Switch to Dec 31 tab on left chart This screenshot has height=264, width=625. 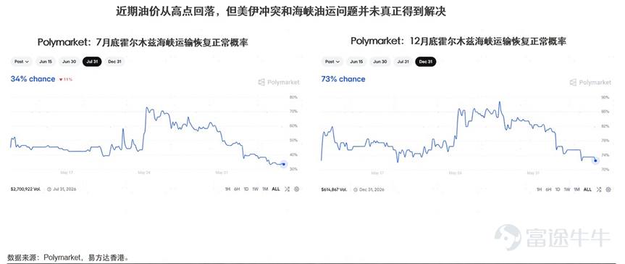click(x=115, y=62)
